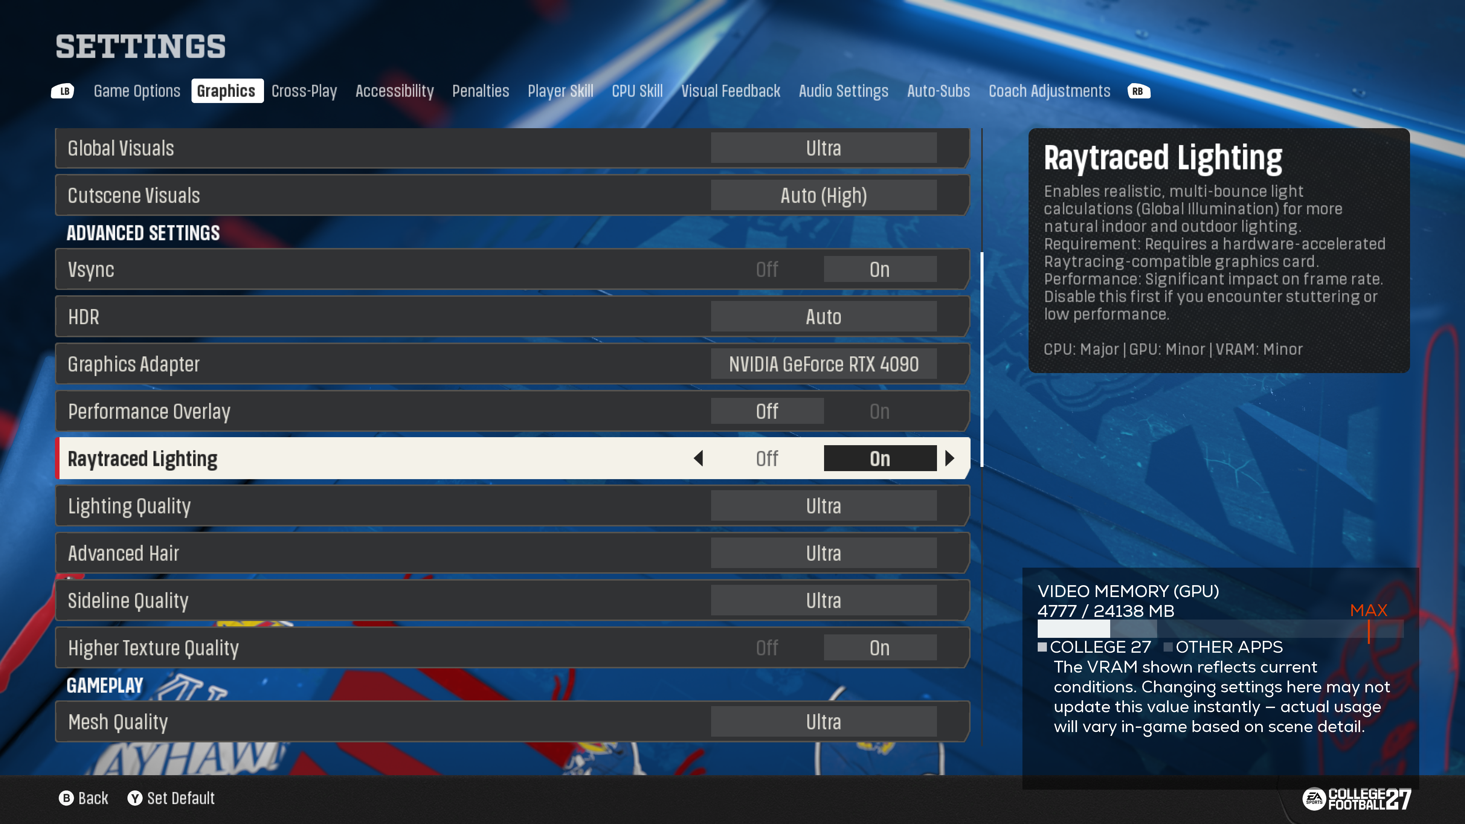Switch to the CPU Skill tab
This screenshot has height=824, width=1465.
coord(638,91)
